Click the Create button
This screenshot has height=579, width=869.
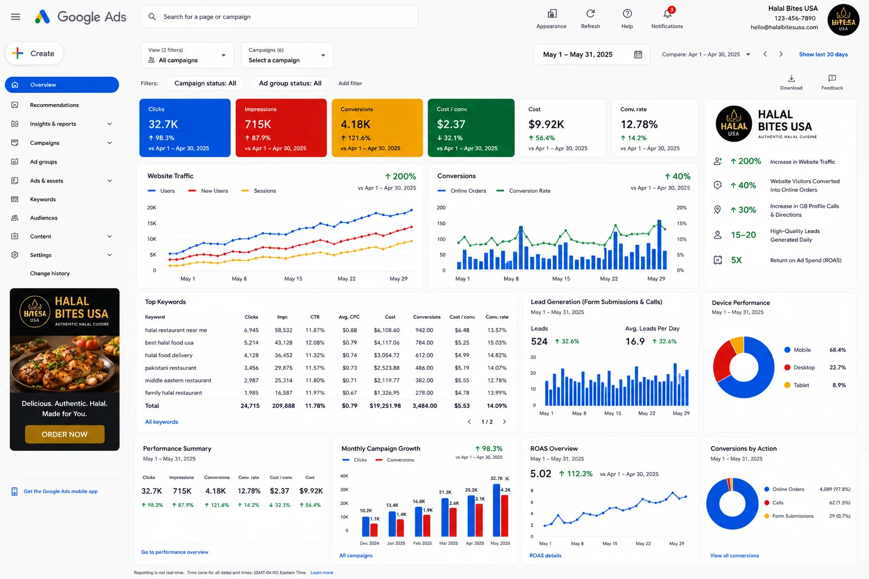pyautogui.click(x=34, y=54)
